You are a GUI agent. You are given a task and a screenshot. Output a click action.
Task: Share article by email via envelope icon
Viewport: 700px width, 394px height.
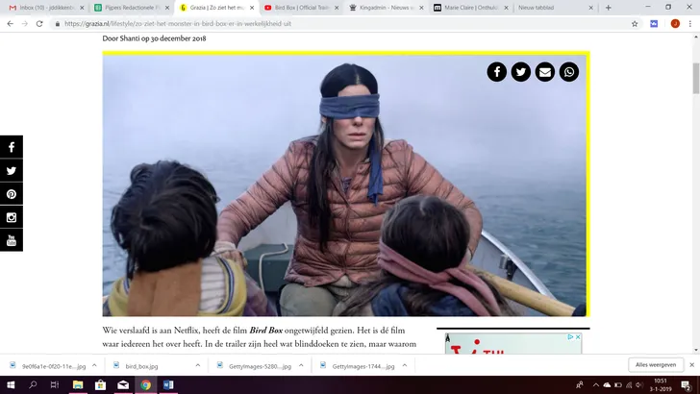point(544,72)
